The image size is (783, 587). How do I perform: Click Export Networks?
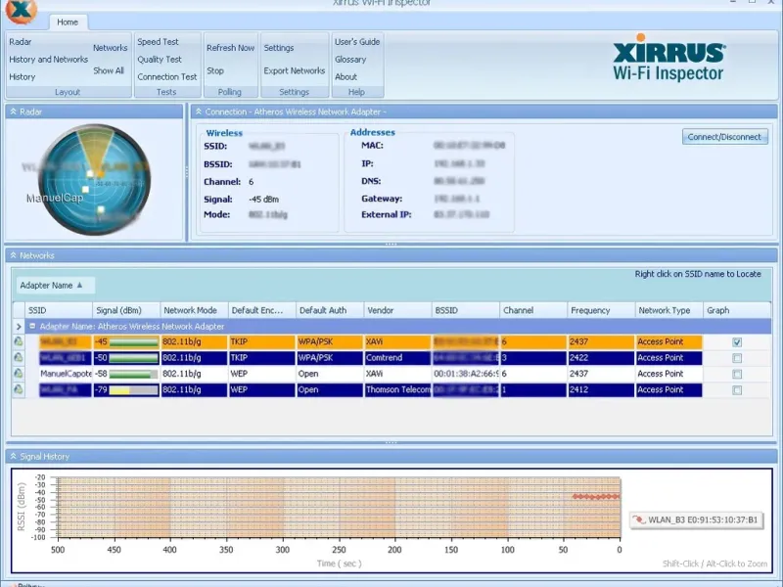pos(295,70)
